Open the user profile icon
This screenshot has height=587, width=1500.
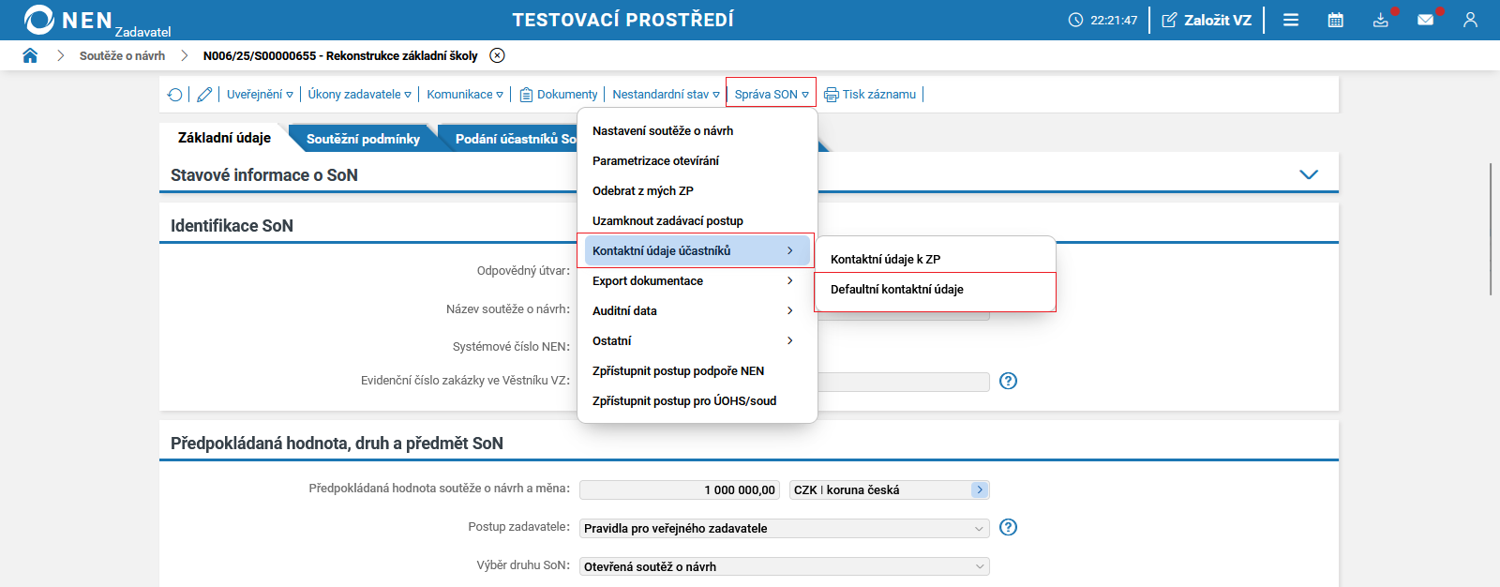[1470, 20]
